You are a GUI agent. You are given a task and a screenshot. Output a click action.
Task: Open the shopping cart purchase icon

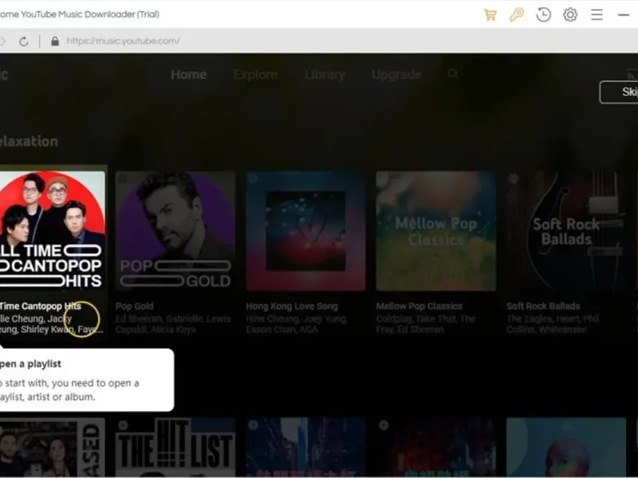point(490,15)
